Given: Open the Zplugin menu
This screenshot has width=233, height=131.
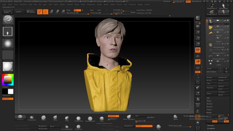Looking at the screenshot, I should (x=140, y=5).
